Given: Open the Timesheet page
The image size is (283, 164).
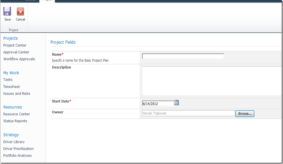Looking at the screenshot, I should (x=11, y=87).
